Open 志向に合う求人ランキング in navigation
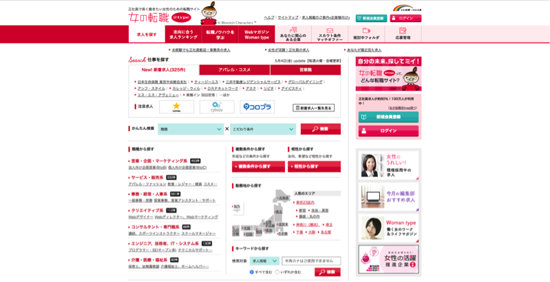This screenshot has height=282, width=550. [184, 34]
